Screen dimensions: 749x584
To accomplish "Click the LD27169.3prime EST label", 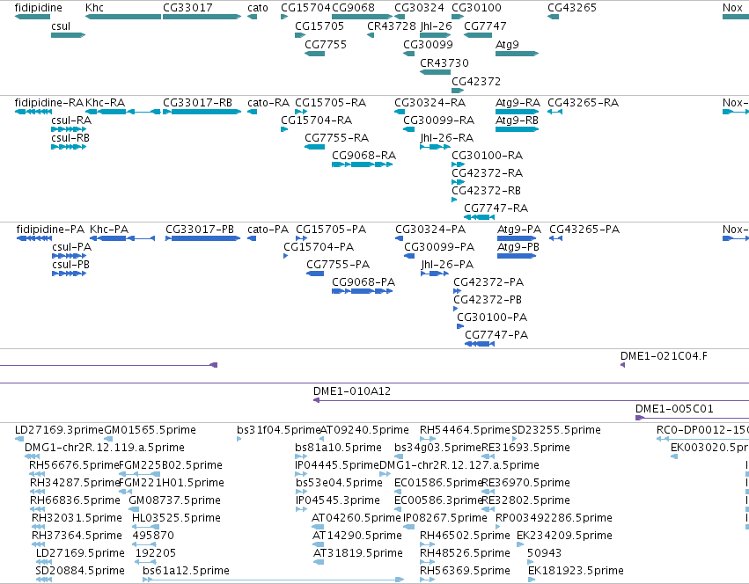I will (59, 430).
